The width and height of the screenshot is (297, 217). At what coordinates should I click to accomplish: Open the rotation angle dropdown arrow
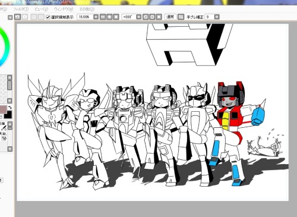139,17
